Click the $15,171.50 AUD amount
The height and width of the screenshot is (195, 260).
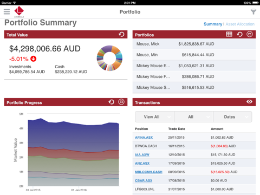(223, 155)
